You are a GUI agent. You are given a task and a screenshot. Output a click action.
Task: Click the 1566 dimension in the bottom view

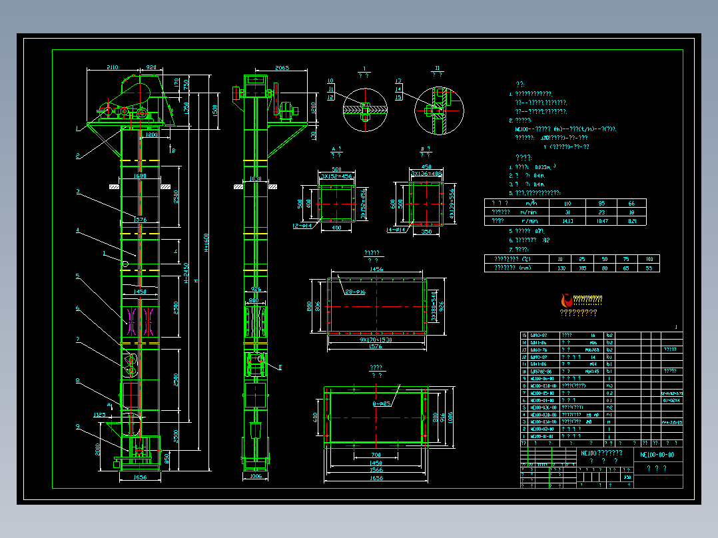(376, 470)
